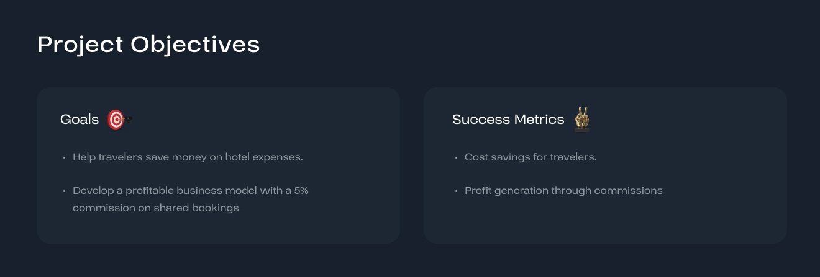Viewport: 820px width, 277px height.
Task: Click the golden victory hand icon
Action: pos(581,119)
